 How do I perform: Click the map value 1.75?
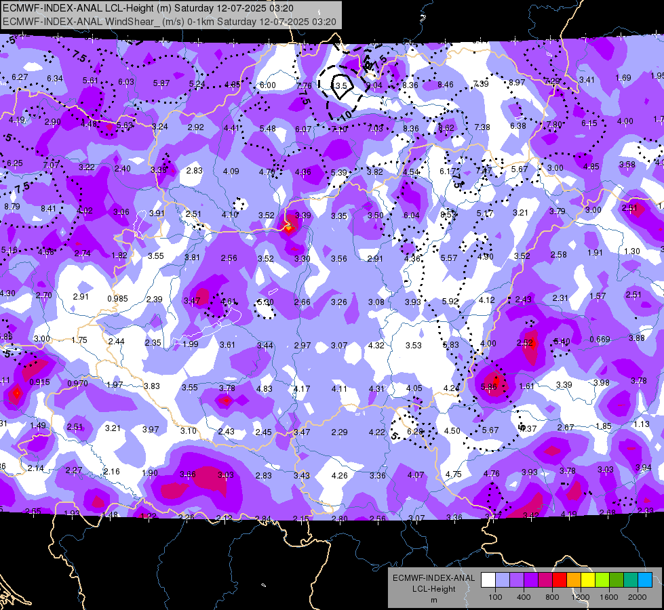(79, 340)
